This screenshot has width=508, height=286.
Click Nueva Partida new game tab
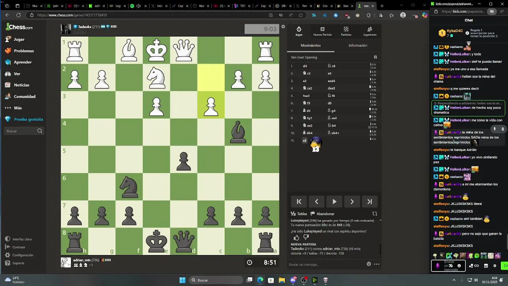322,31
